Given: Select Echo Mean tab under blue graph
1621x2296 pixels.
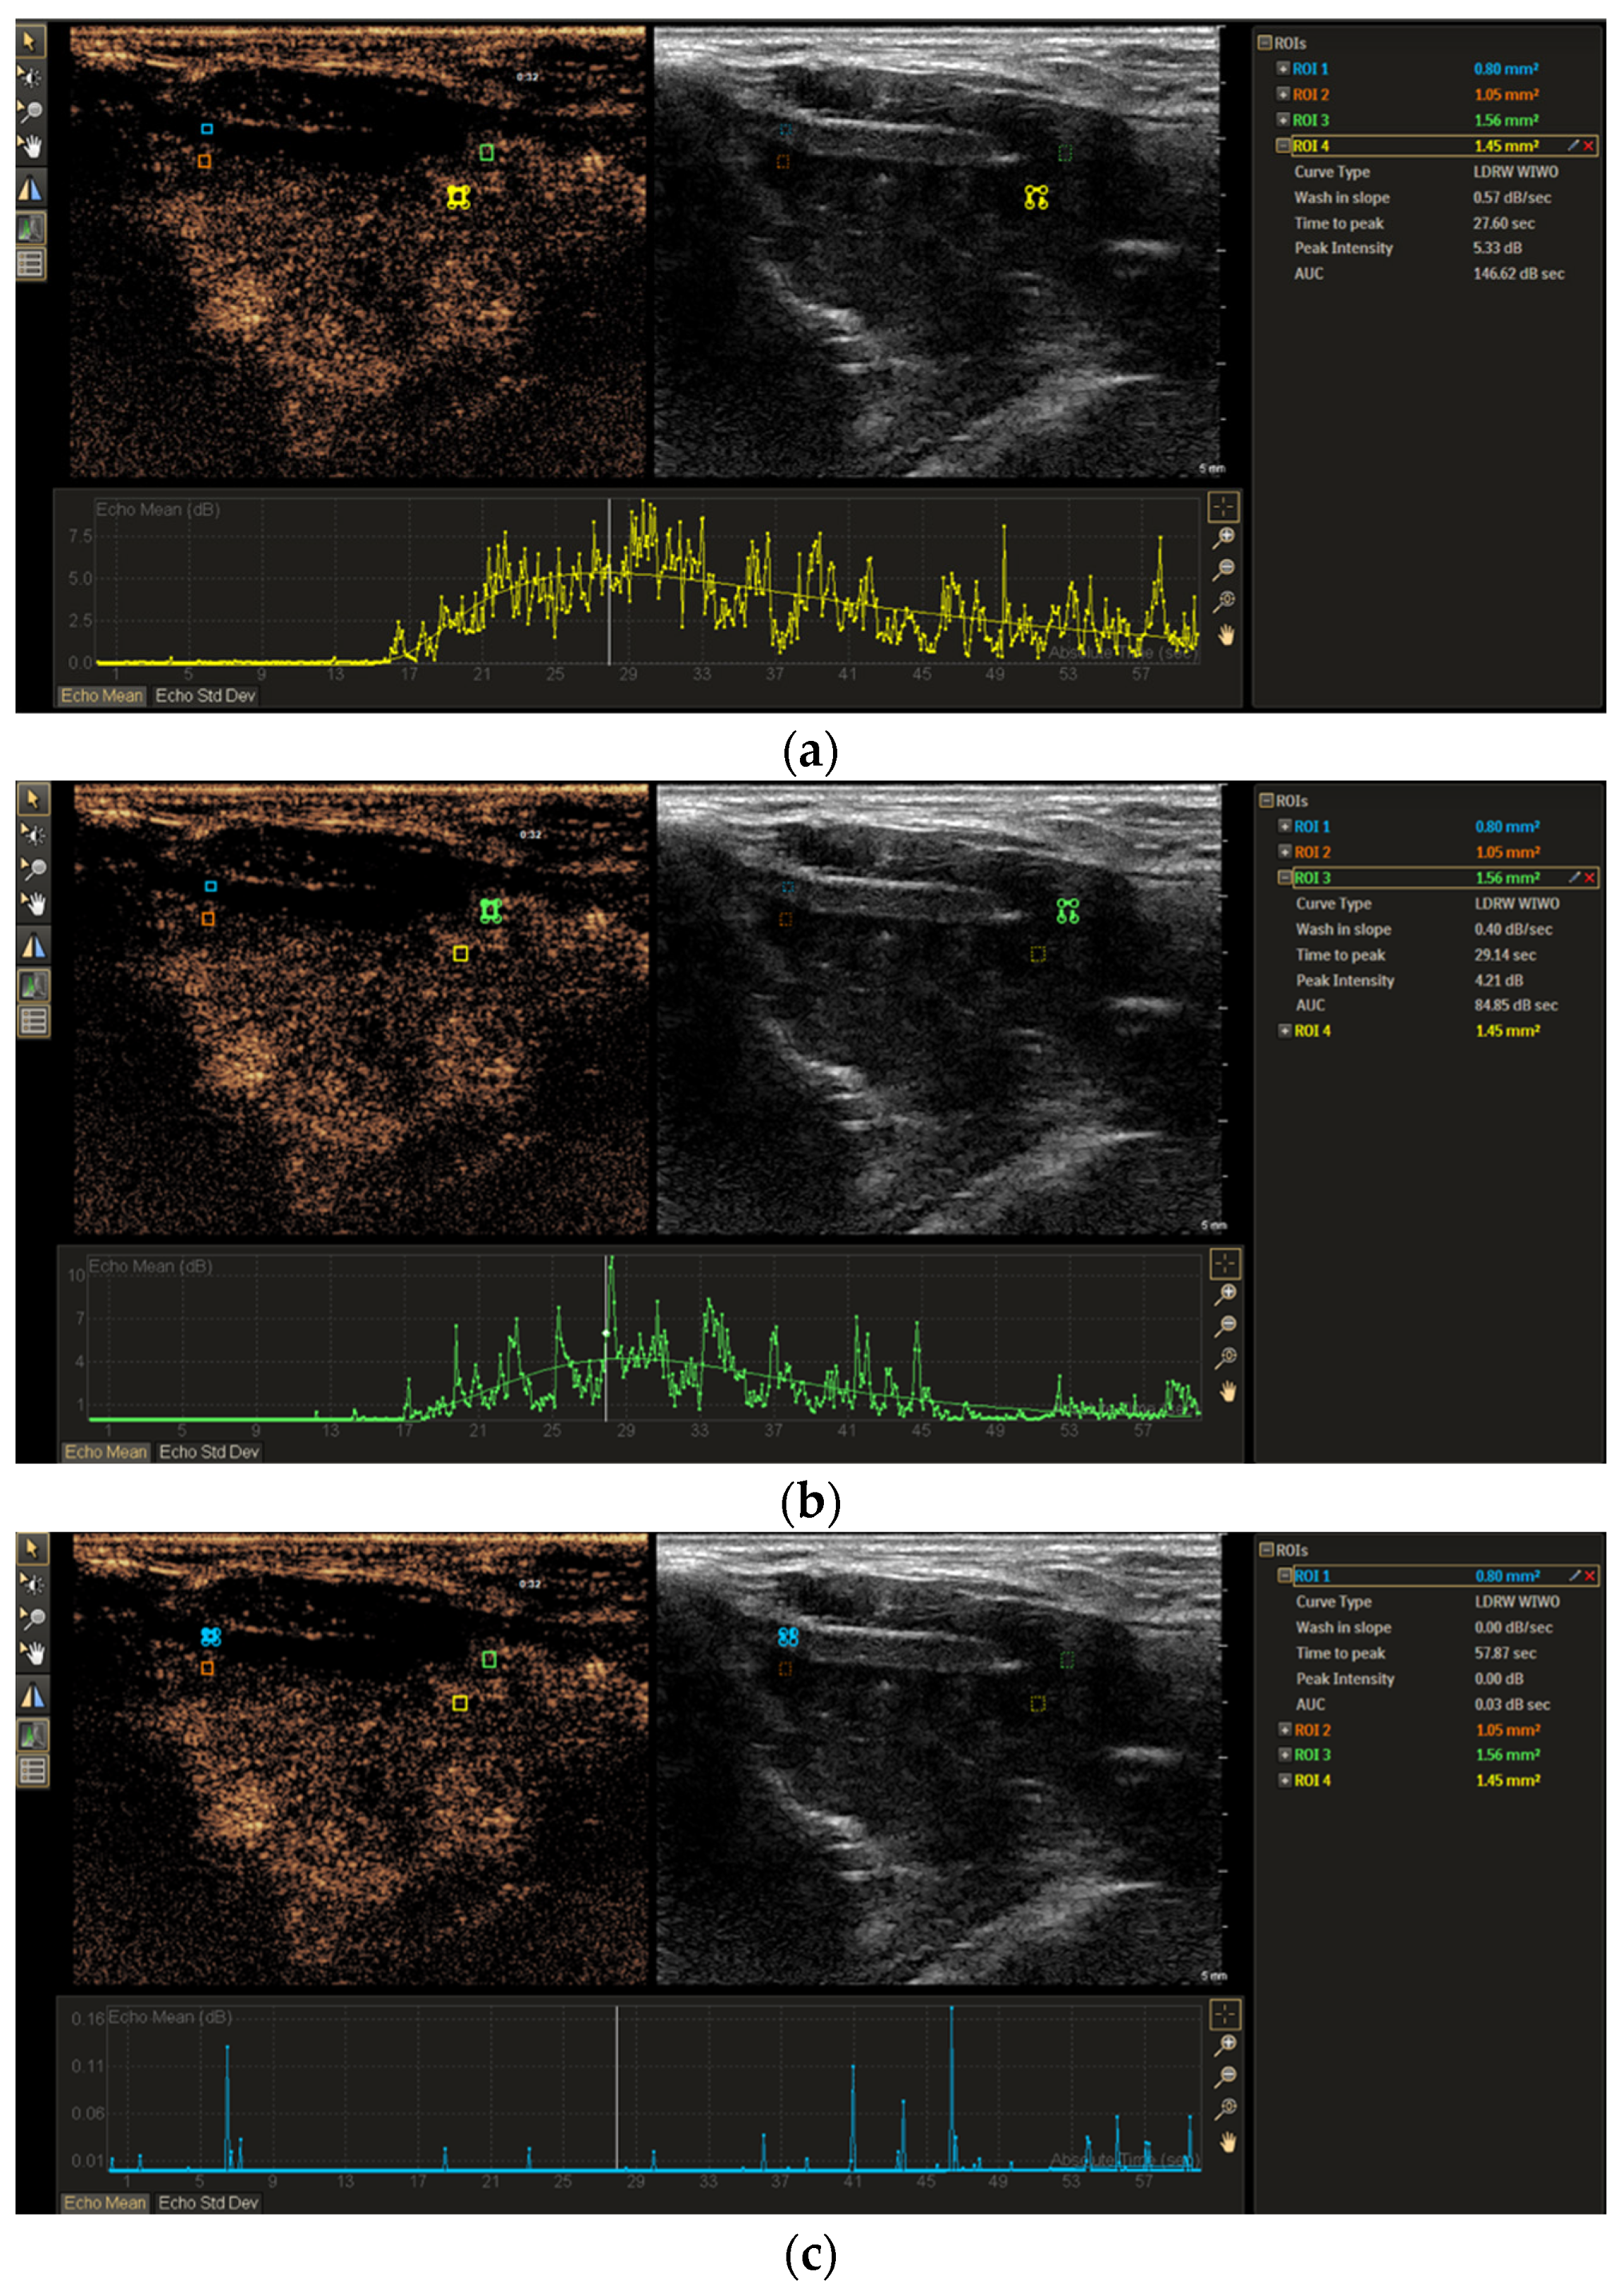Looking at the screenshot, I should pos(105,2202).
